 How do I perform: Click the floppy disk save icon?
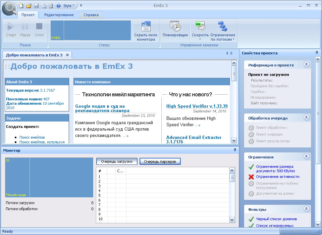[36, 6]
